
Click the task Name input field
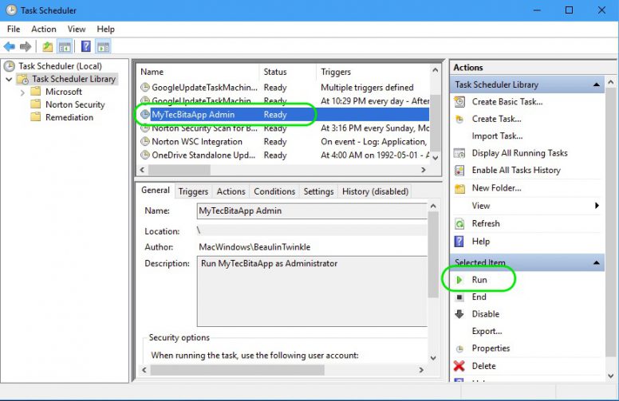click(x=312, y=210)
